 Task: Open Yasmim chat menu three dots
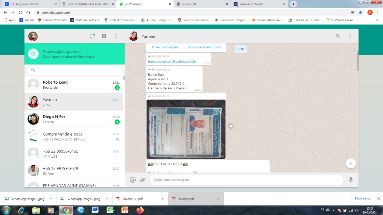pos(350,36)
